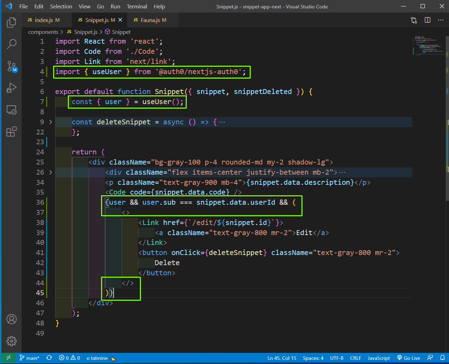
Task: Expand folded deleteSnippet function at line 9
Action: click(51, 122)
